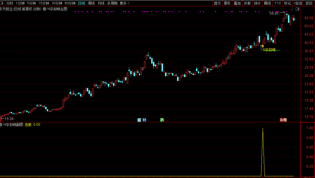The height and width of the screenshot is (178, 315).
Task: Click the diamond icon above the price chart
Action: pos(292,9)
